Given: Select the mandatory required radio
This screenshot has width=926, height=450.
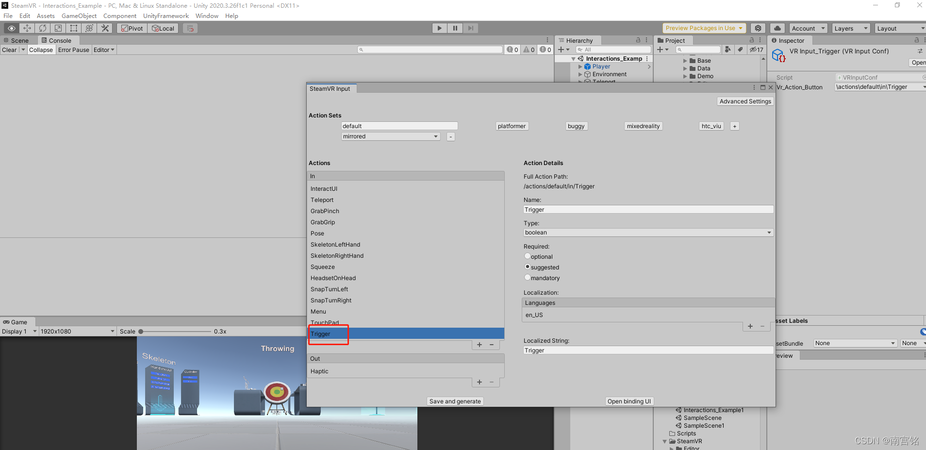Looking at the screenshot, I should point(528,278).
